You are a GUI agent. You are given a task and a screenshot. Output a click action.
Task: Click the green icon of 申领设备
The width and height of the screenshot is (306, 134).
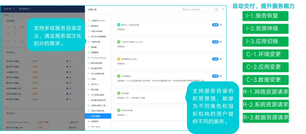tap(119, 93)
